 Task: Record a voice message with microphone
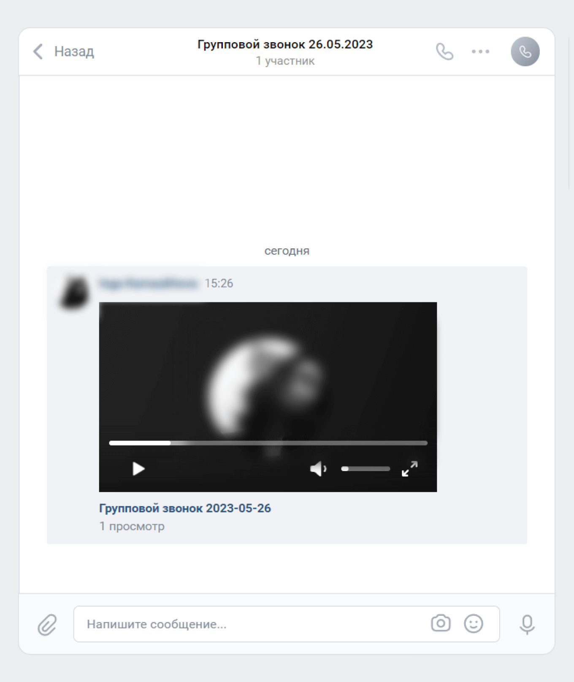pyautogui.click(x=527, y=624)
